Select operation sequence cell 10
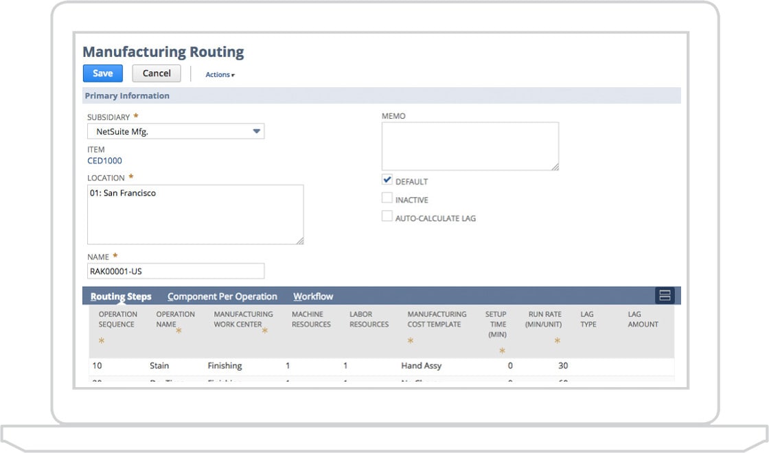Screen dimensions: 769x453 click(97, 366)
